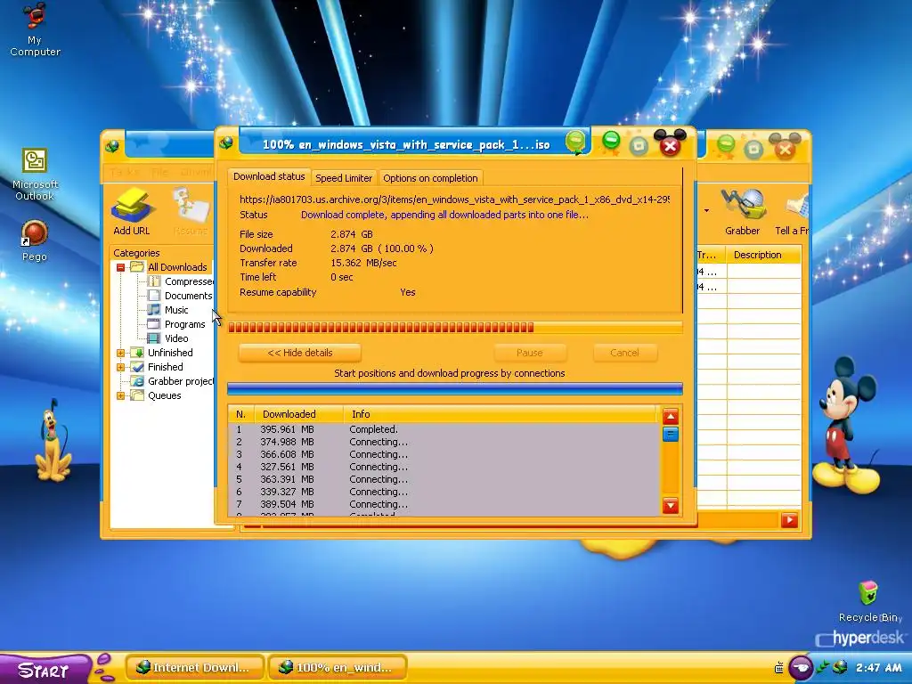The image size is (912, 684).
Task: Select connection row 2 with 374.988 MB
Action: click(444, 442)
